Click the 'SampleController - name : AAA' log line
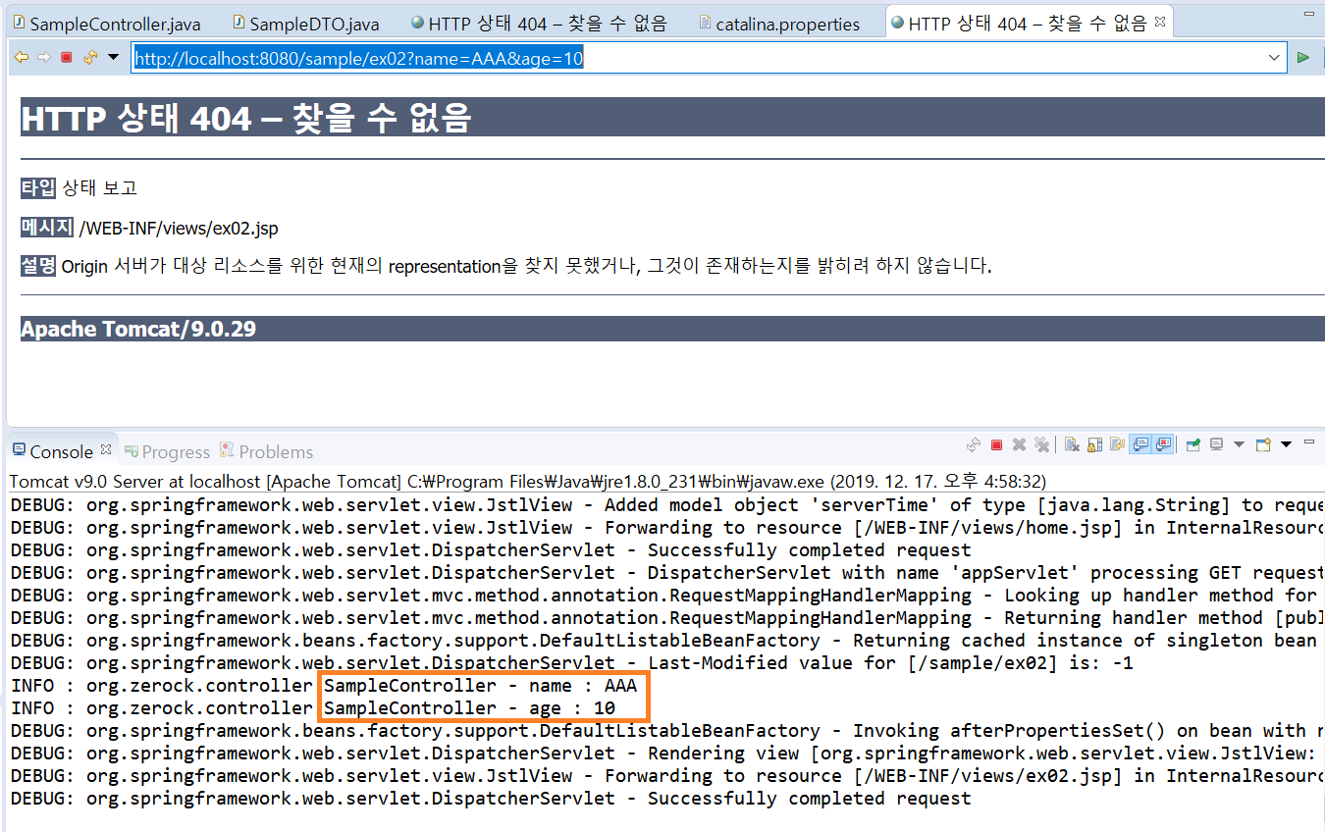This screenshot has width=1325, height=832. (x=481, y=686)
